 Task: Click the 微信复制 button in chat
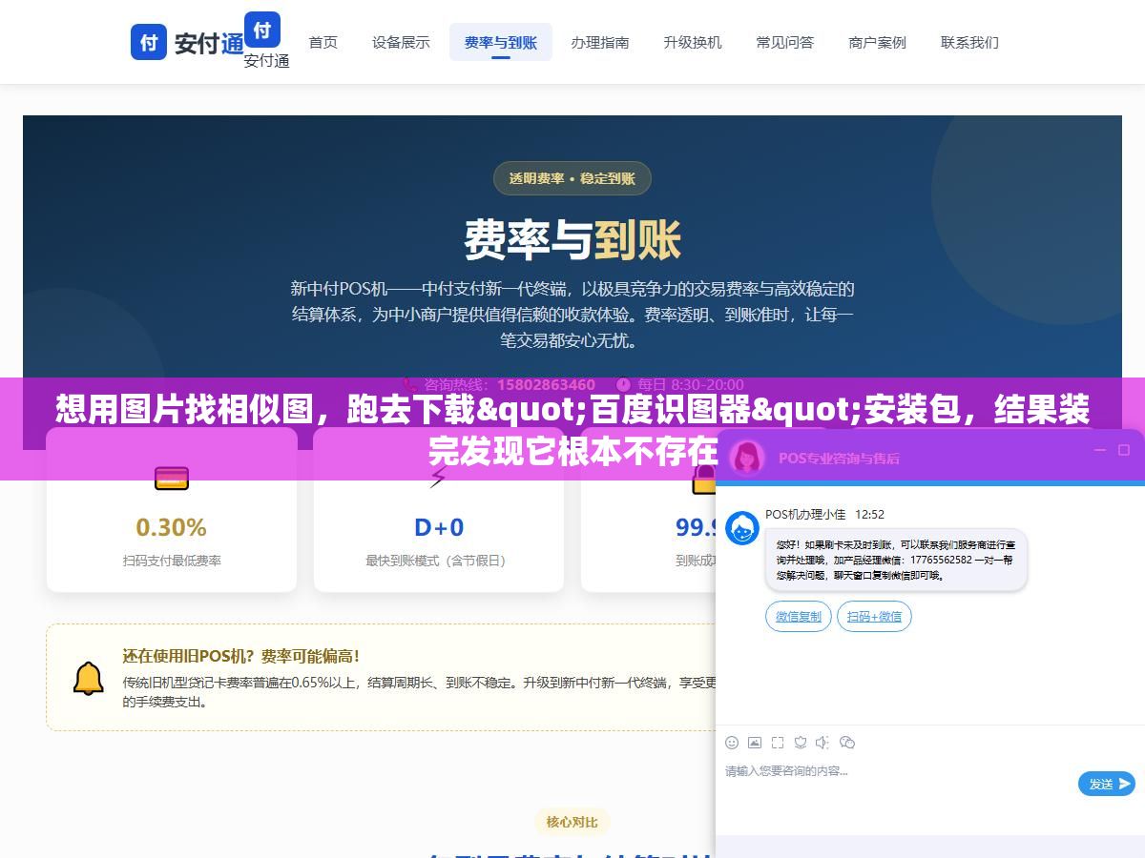pos(799,616)
